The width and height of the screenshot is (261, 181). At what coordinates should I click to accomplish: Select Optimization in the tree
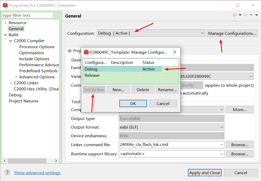click(x=32, y=53)
